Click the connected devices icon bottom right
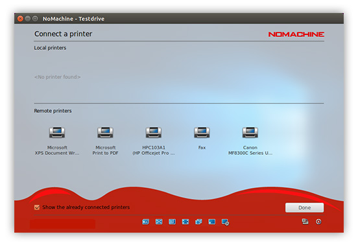The width and height of the screenshot is (358, 245). tap(305, 222)
